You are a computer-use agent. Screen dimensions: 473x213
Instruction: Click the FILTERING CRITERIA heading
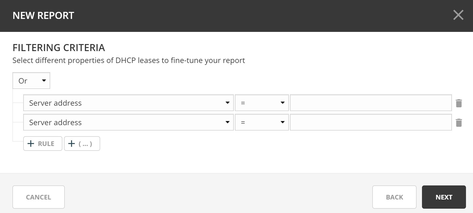pyautogui.click(x=59, y=48)
